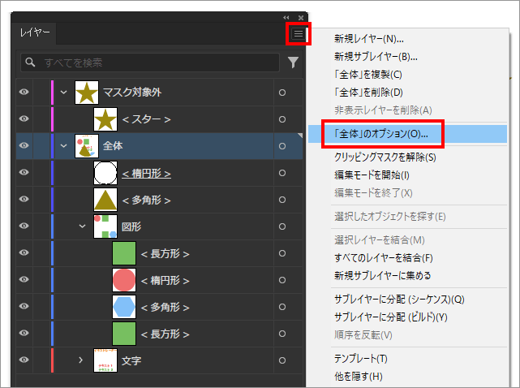Viewport: 520px width, 388px height.
Task: Choose 新規サブレイヤーに集める
Action: [382, 275]
